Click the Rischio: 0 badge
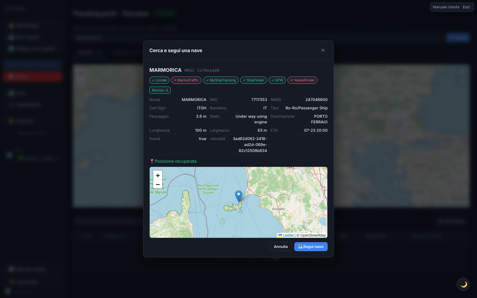The width and height of the screenshot is (477, 298). coord(160,90)
